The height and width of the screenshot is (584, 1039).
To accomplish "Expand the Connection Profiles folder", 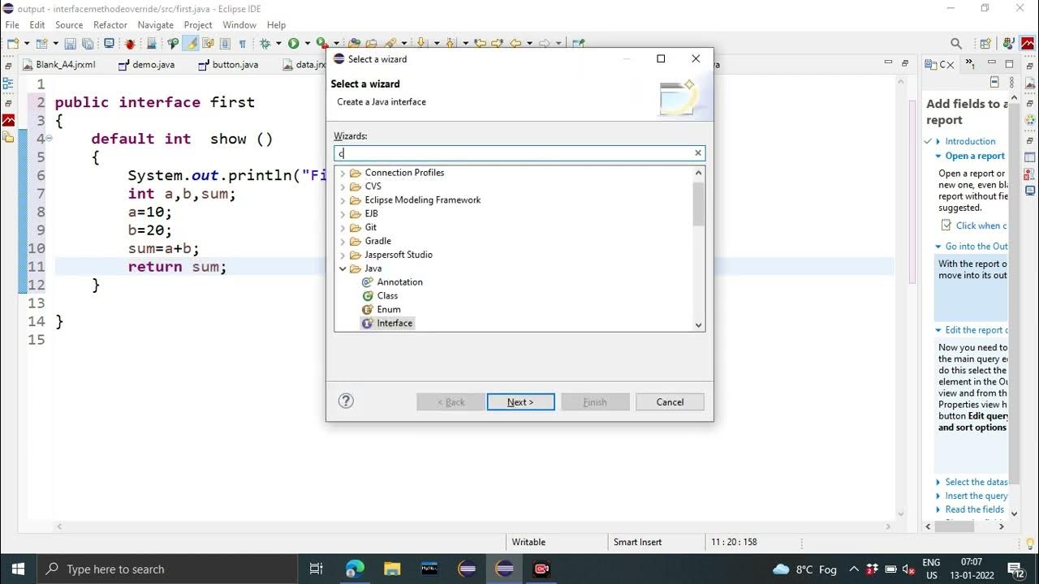I will pyautogui.click(x=343, y=173).
